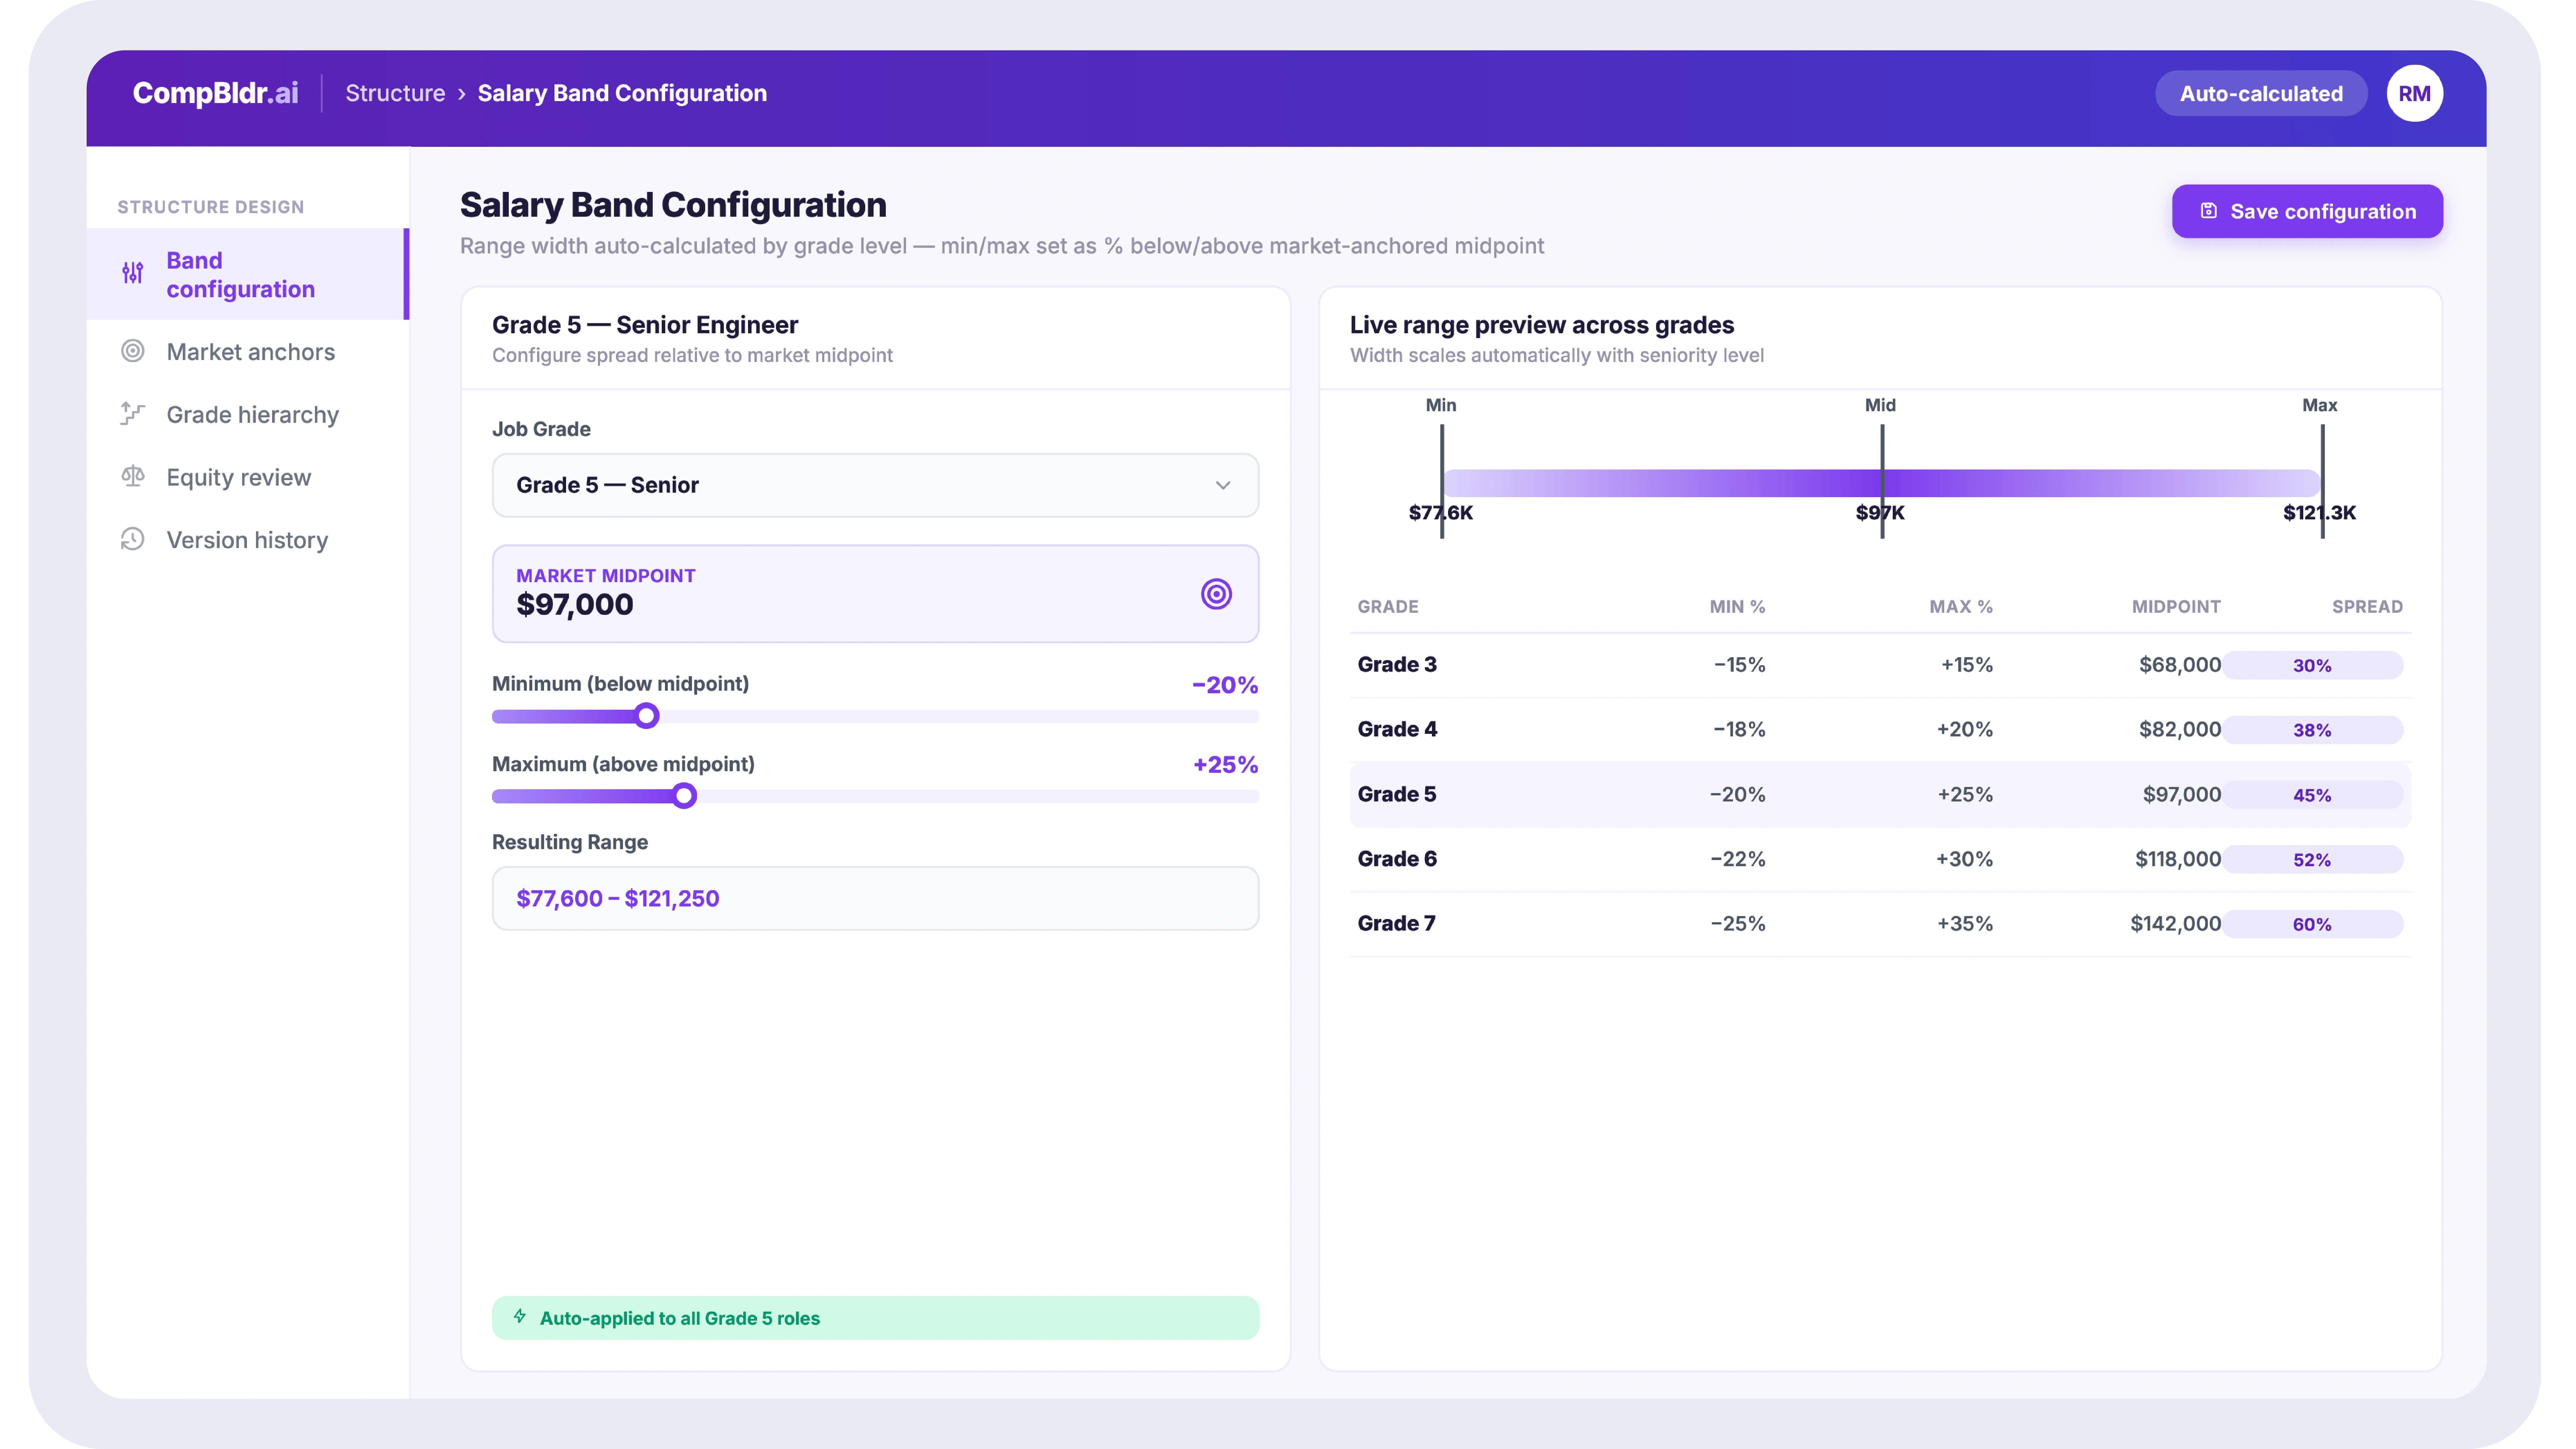Viewport: 2576px width, 1449px height.
Task: Click the target icon in Market Midpoint card
Action: pos(1216,594)
